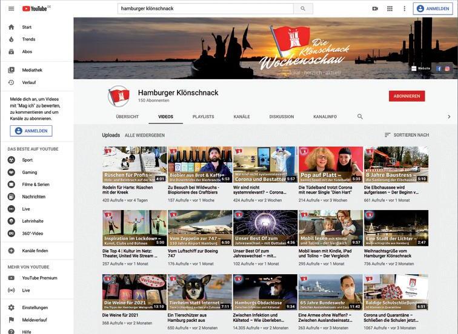
Task: Click title Ein Tierschützer aus Hamburg packt aus
Action: 187,318
